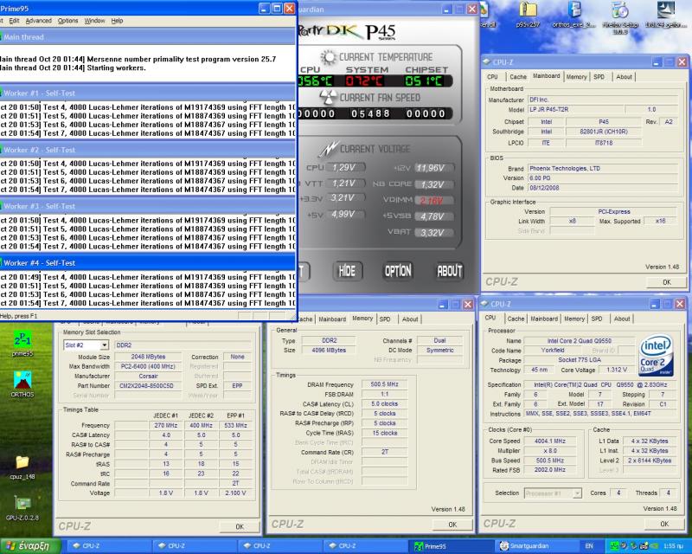
Task: Open the About tab in the CPU-Z Mainboard window
Action: tap(624, 77)
